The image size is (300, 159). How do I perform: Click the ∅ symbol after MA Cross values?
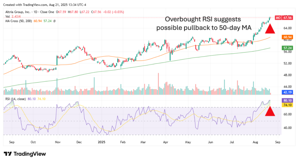click(54, 21)
